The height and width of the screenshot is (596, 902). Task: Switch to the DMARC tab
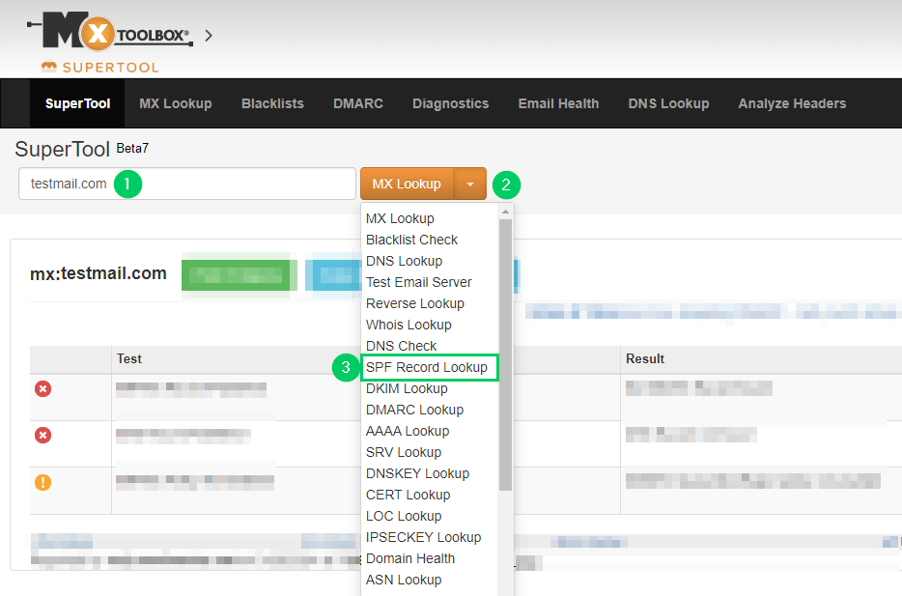(x=358, y=103)
